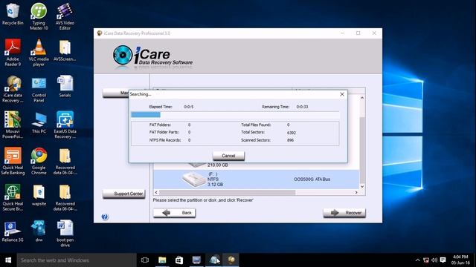The height and width of the screenshot is (267, 476).
Task: Open the Recycle Bin desktop icon
Action: point(13,15)
